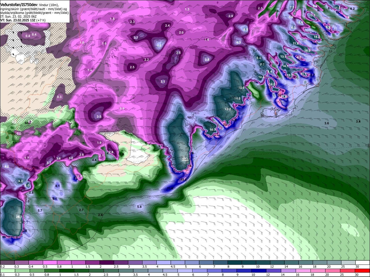This screenshot has height=277, width=370.
Task: Click the '2.7' value on the map
Action: coord(81,210)
